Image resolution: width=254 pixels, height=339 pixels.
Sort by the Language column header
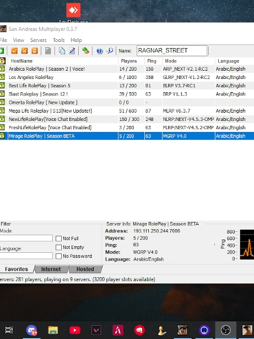(235, 61)
